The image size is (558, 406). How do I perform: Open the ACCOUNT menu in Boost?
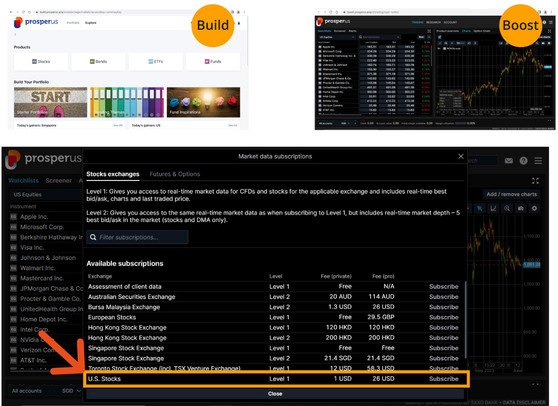[x=450, y=22]
